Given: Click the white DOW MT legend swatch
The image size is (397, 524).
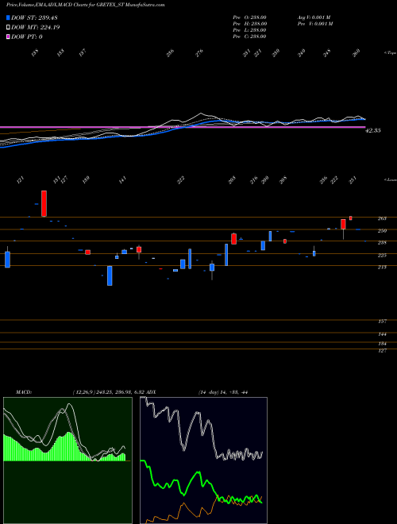Looking at the screenshot, I should tap(8, 28).
